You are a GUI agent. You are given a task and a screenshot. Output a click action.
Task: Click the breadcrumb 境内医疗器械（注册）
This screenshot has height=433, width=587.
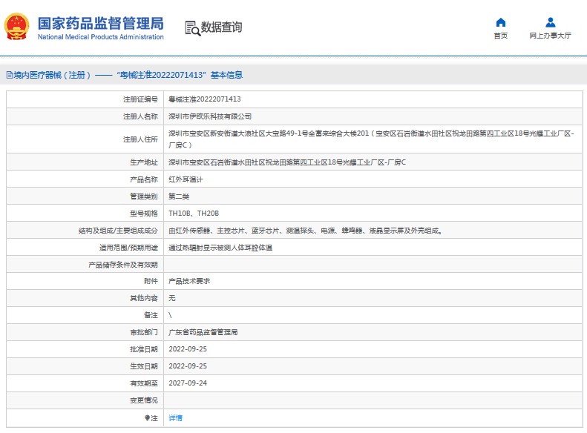click(x=53, y=75)
